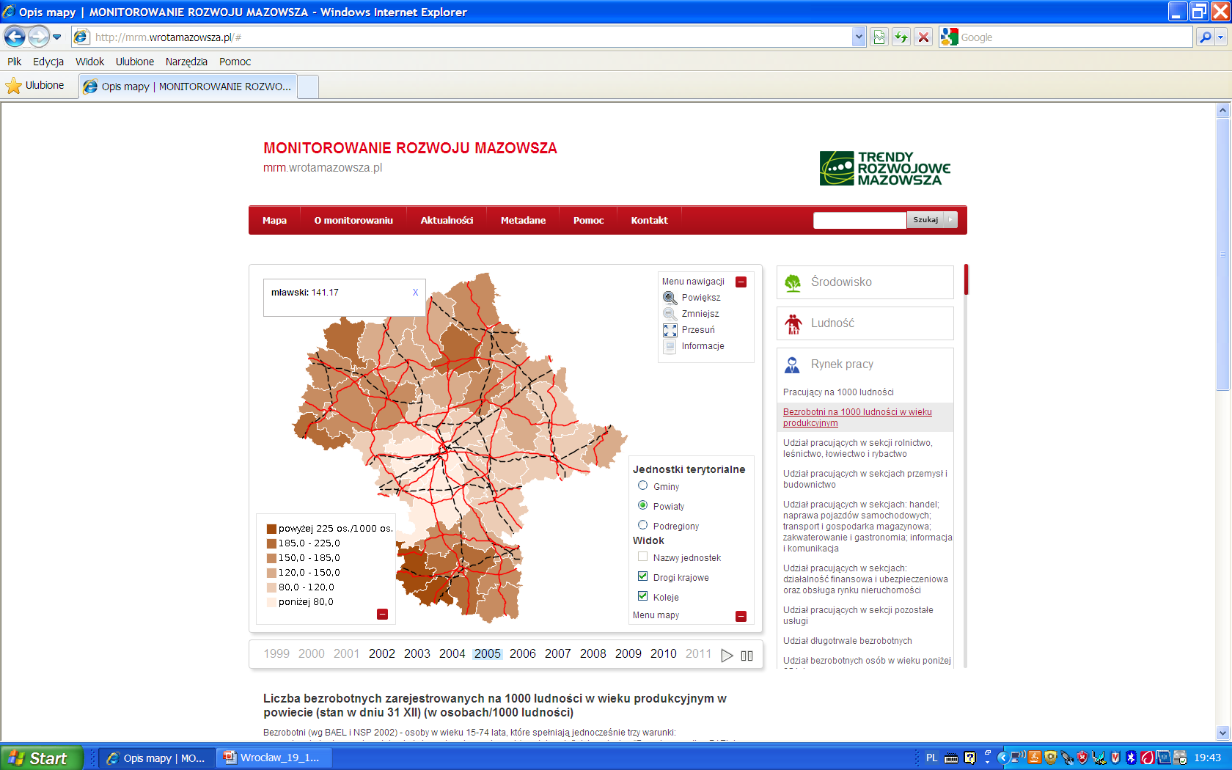Click the Bluetooth tray icon
Screen dimensions: 1232x770
pyautogui.click(x=1131, y=758)
